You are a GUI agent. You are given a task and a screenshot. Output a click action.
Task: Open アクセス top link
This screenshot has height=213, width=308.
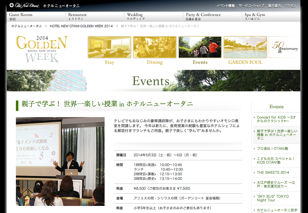tap(290, 6)
